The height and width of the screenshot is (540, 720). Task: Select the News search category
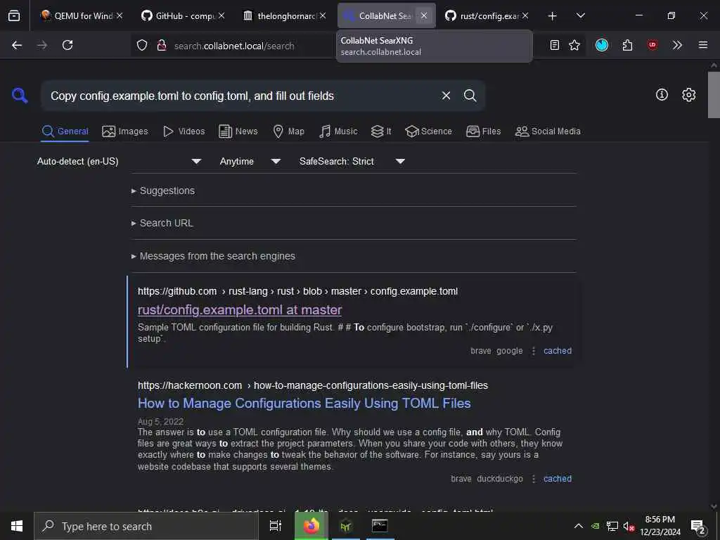238,131
